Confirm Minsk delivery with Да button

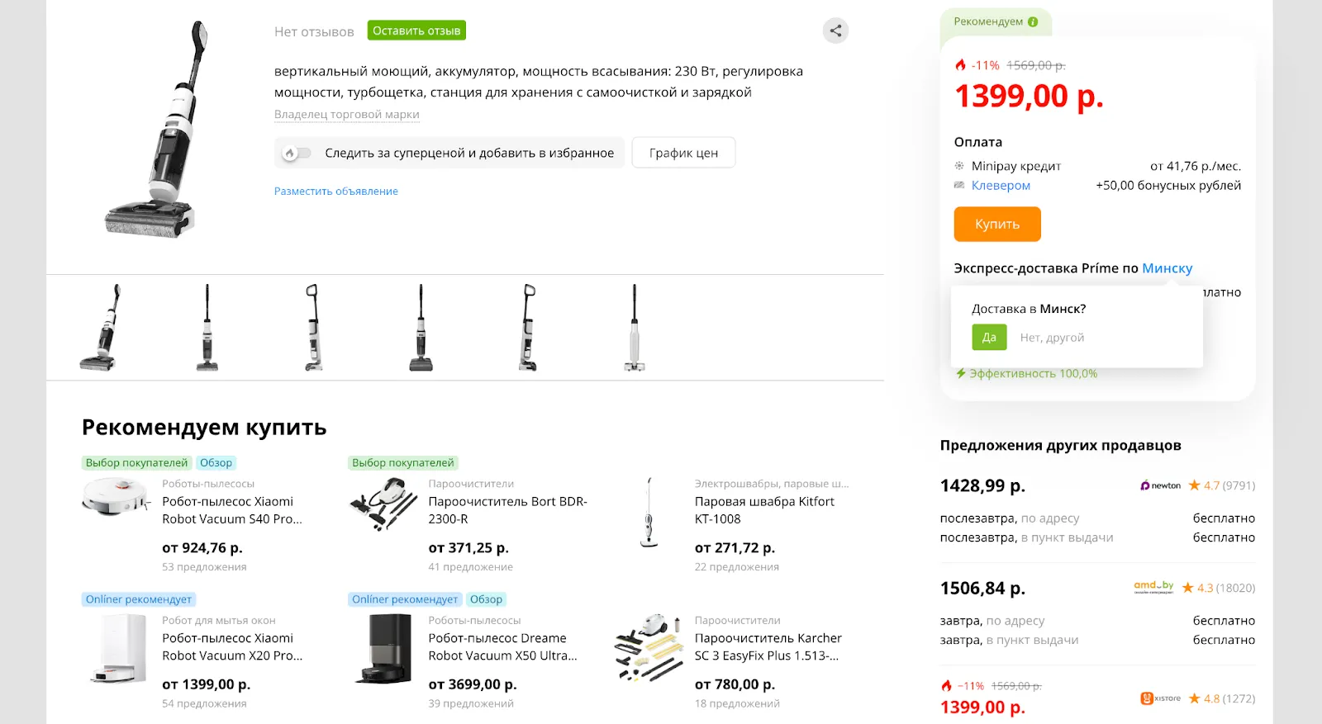pyautogui.click(x=989, y=337)
